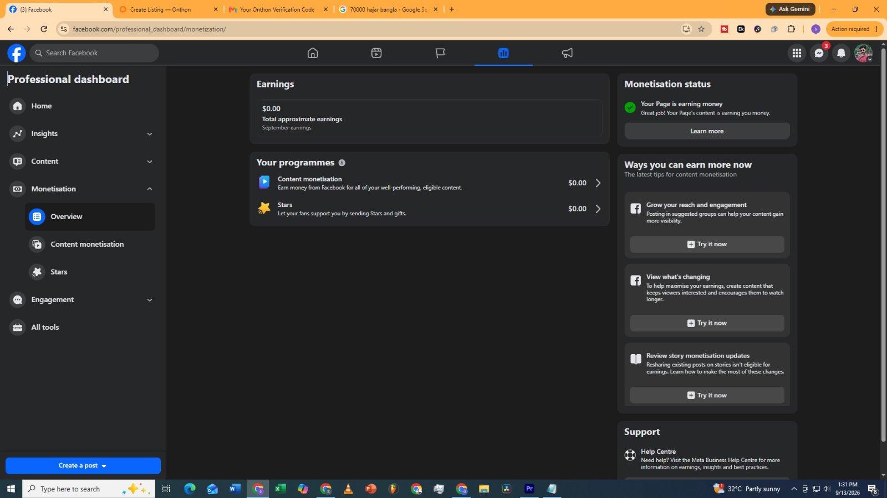887x498 pixels.
Task: Open the Reels video icon
Action: tap(376, 53)
